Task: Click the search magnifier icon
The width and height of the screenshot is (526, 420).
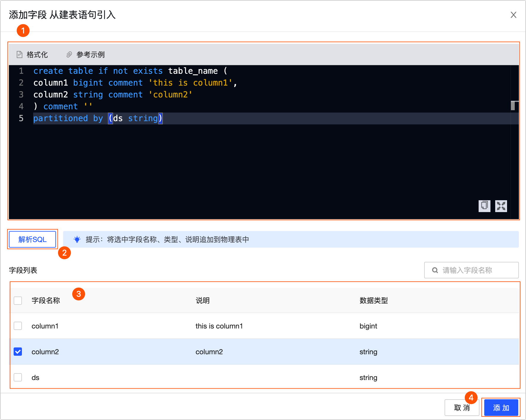Action: pyautogui.click(x=435, y=270)
